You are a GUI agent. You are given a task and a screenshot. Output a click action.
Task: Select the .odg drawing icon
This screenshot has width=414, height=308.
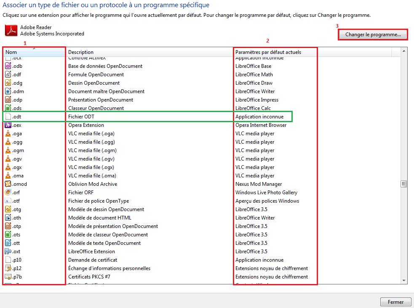tap(8, 83)
